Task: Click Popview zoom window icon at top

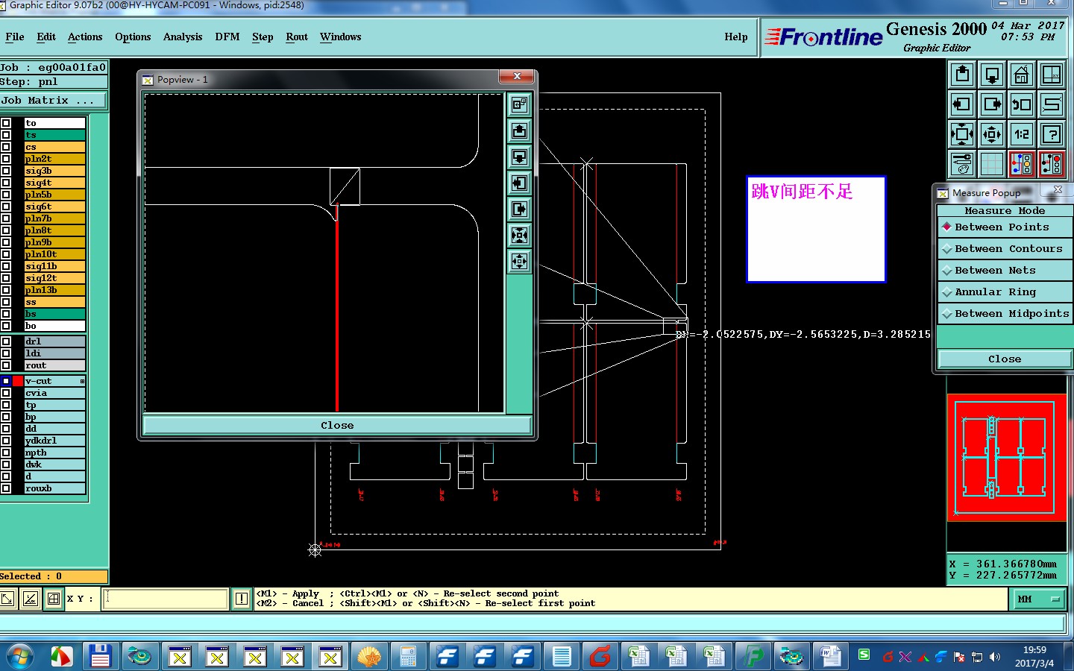Action: coord(520,104)
